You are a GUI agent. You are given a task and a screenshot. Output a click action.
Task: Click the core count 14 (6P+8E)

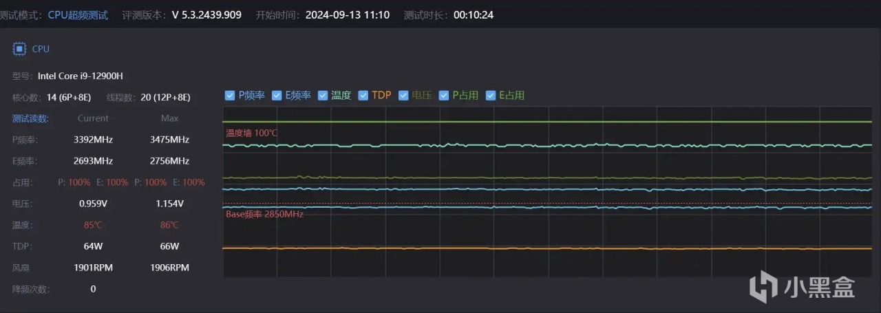69,97
